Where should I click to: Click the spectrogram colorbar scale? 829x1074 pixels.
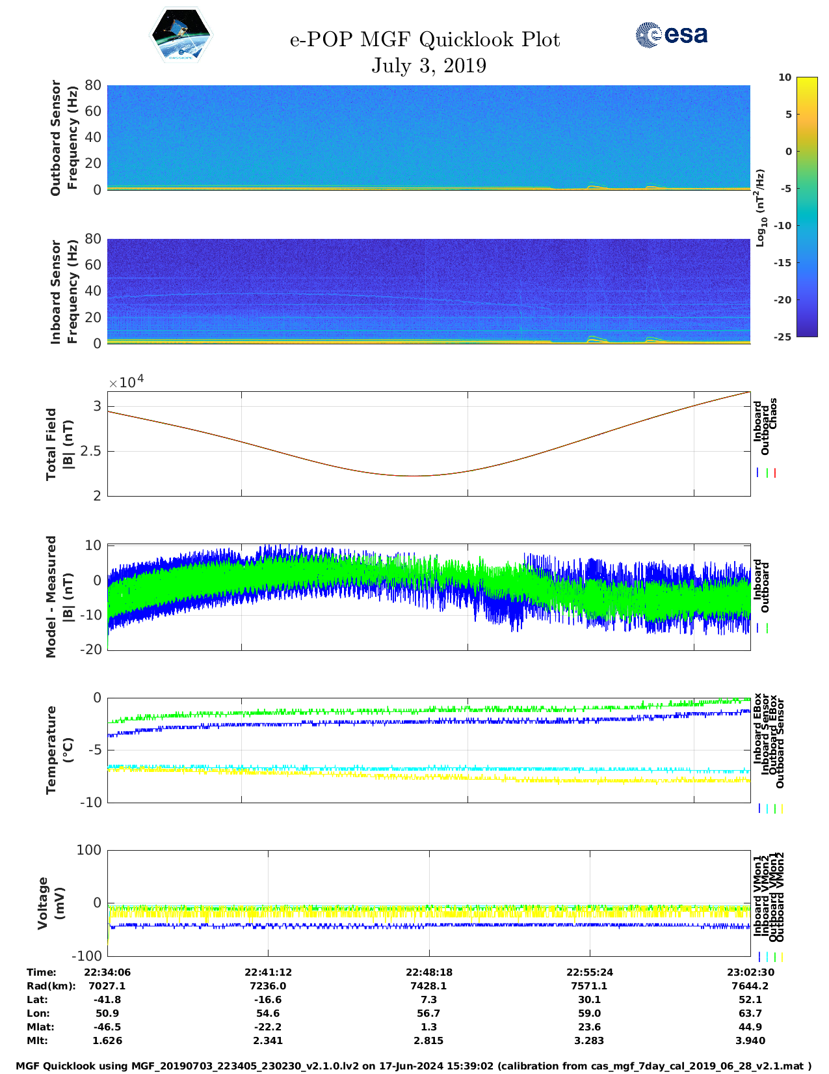tap(788, 206)
